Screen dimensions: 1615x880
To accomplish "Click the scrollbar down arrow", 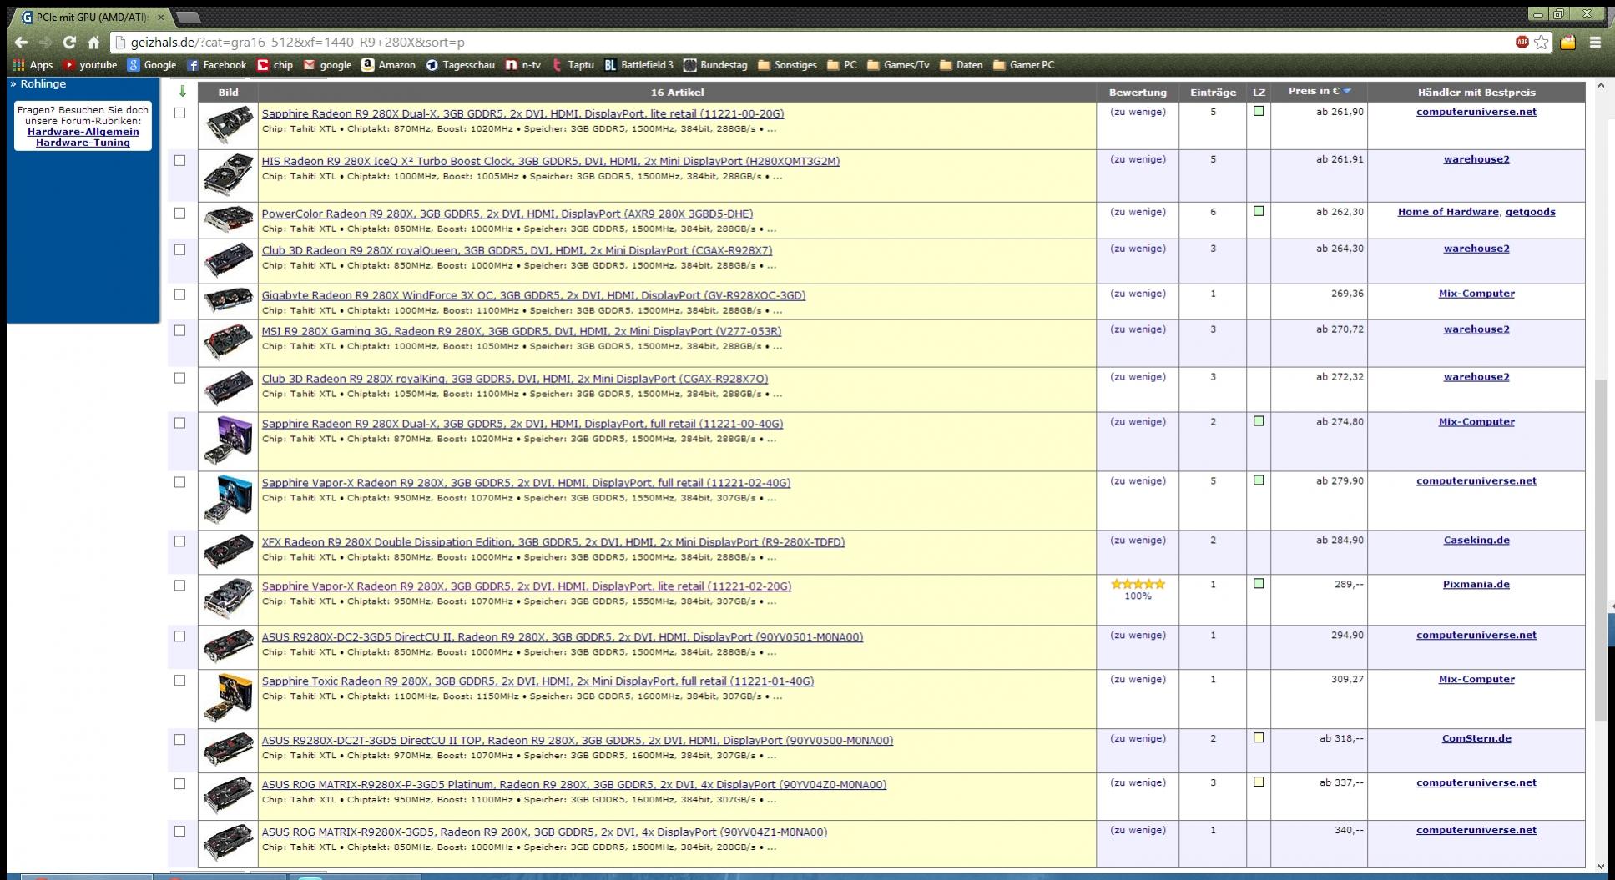I will [x=1601, y=867].
